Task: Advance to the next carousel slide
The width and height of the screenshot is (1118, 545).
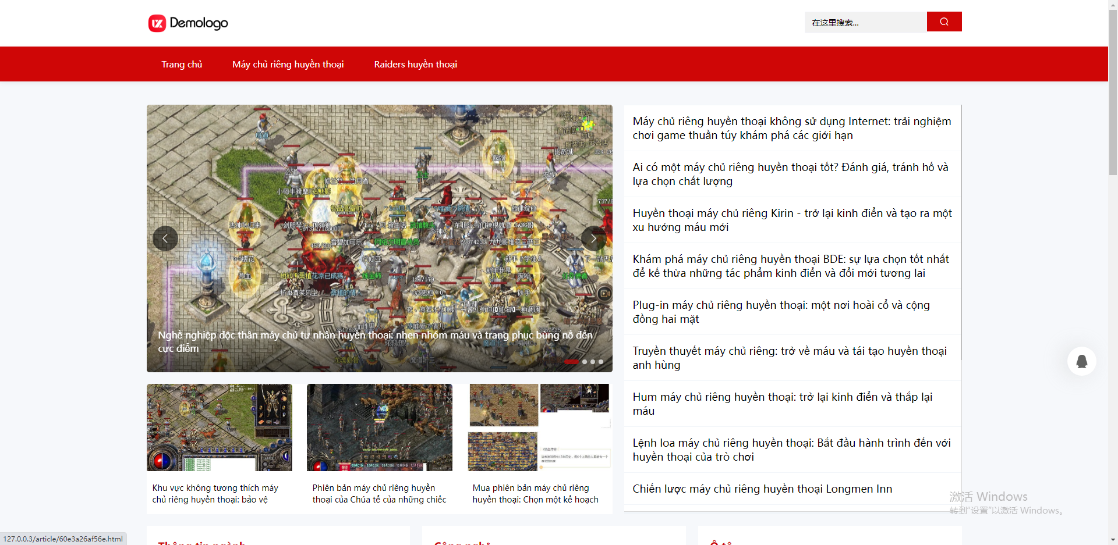Action: [x=593, y=238]
